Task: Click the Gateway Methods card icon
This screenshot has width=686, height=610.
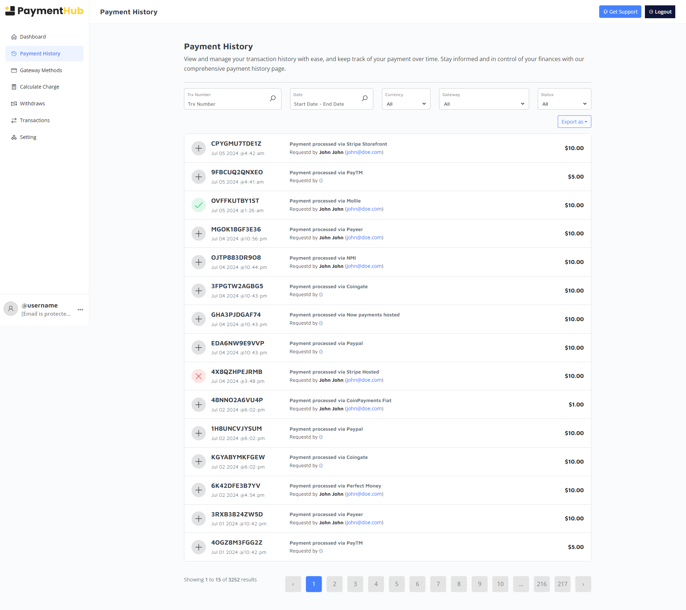Action: point(14,70)
